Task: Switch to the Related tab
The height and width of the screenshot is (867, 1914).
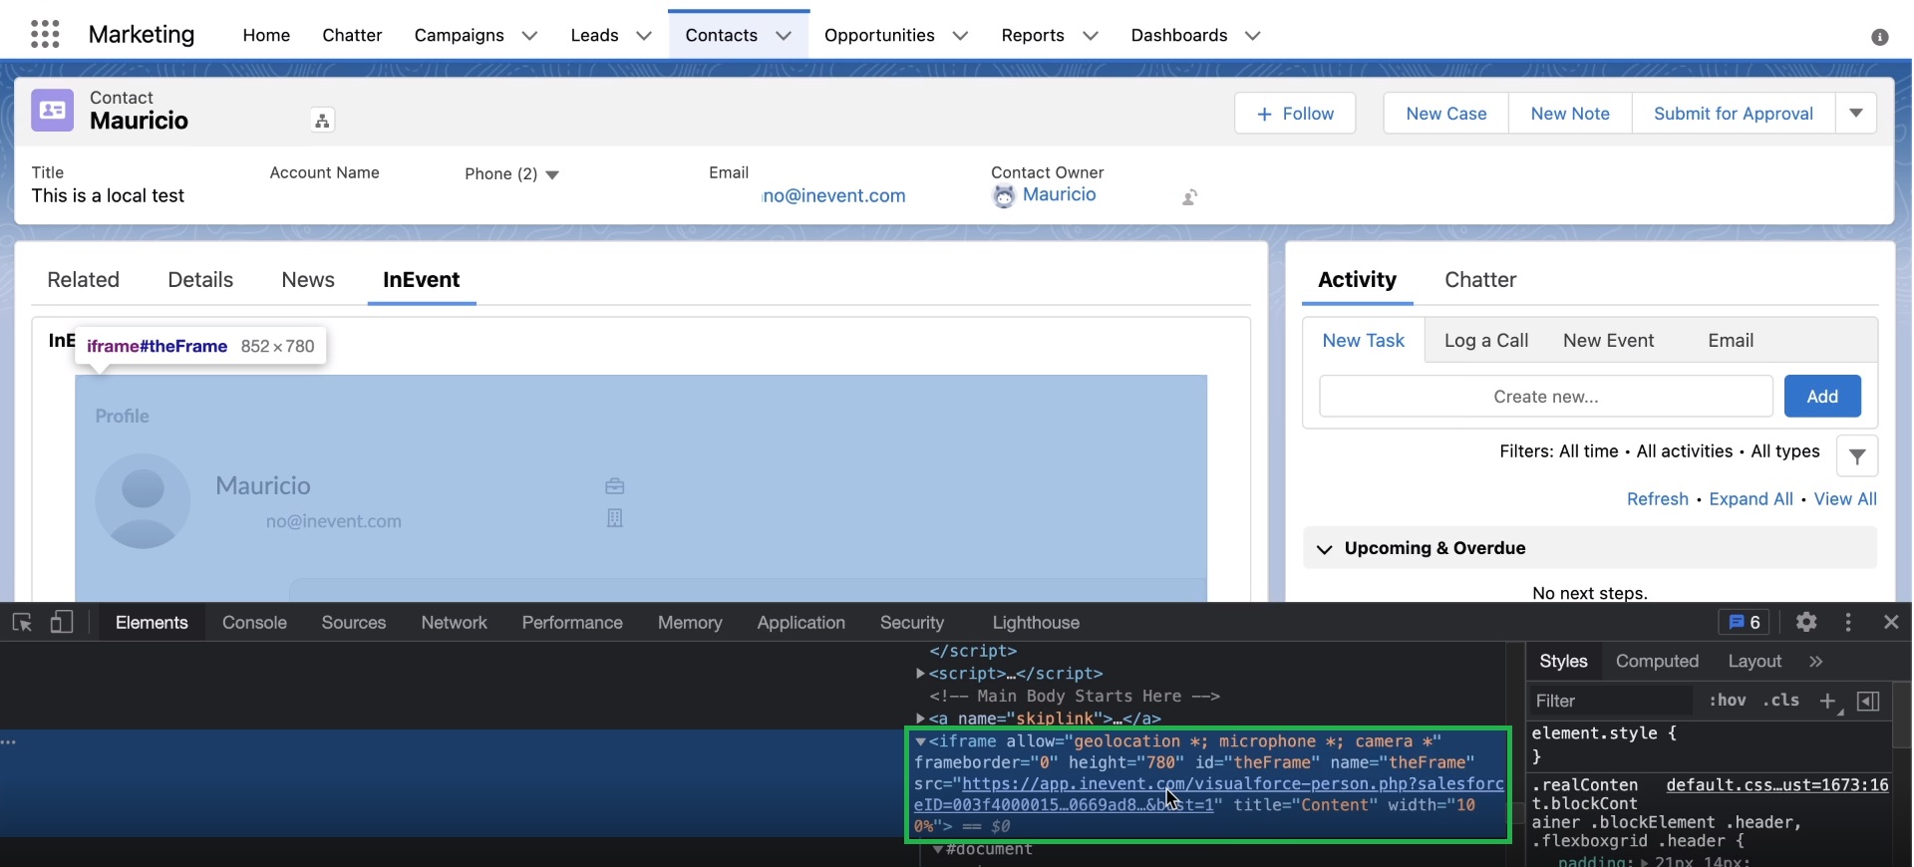Action: [x=84, y=280]
